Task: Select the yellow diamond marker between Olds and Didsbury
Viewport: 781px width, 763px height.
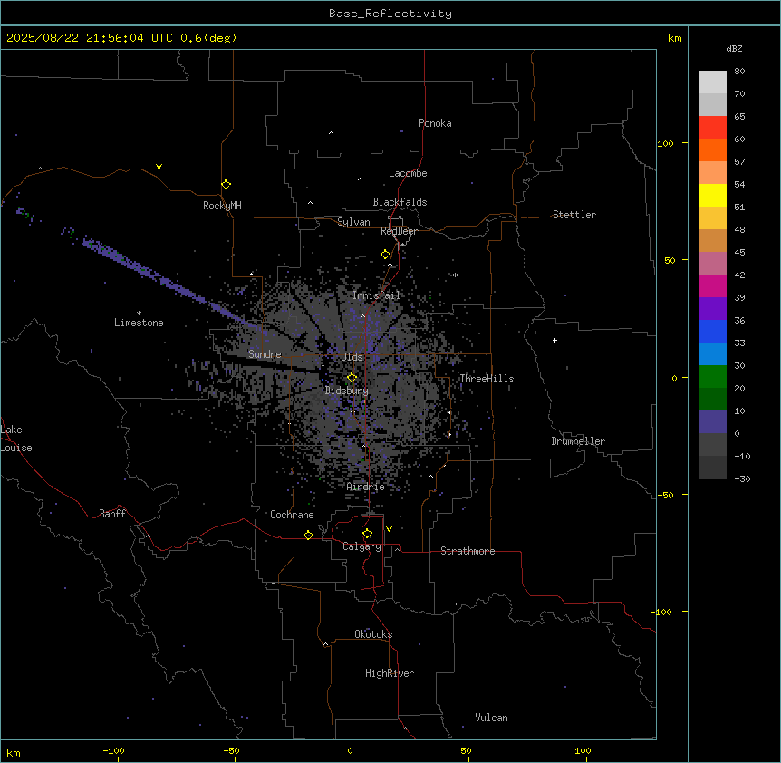Action: [x=352, y=378]
